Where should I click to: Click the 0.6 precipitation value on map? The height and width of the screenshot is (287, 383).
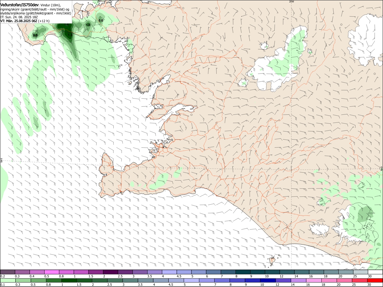point(101,20)
